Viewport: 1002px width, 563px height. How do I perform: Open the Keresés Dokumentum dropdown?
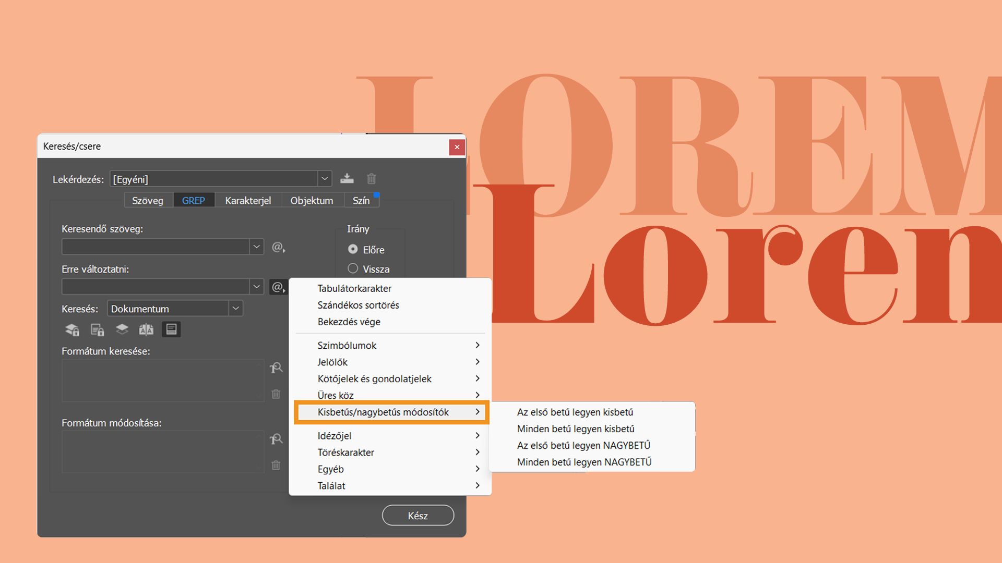pyautogui.click(x=235, y=309)
